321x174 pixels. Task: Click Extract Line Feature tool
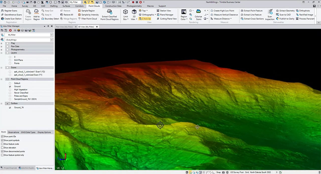tap(251, 15)
